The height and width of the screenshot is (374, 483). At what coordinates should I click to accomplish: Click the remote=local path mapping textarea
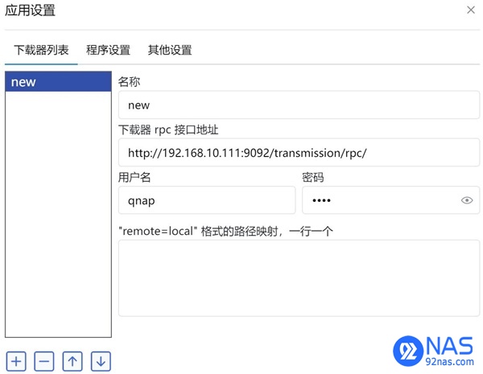[299, 278]
